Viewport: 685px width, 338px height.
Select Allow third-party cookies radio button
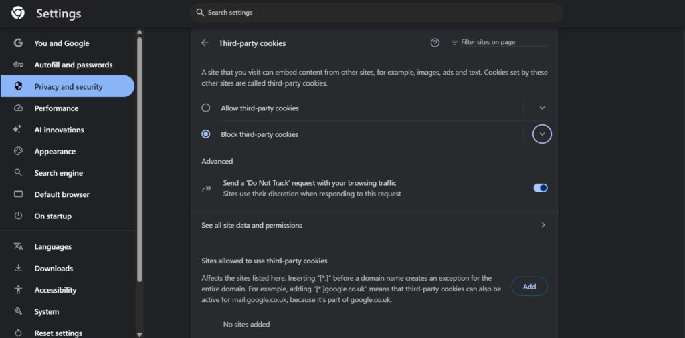(x=206, y=108)
